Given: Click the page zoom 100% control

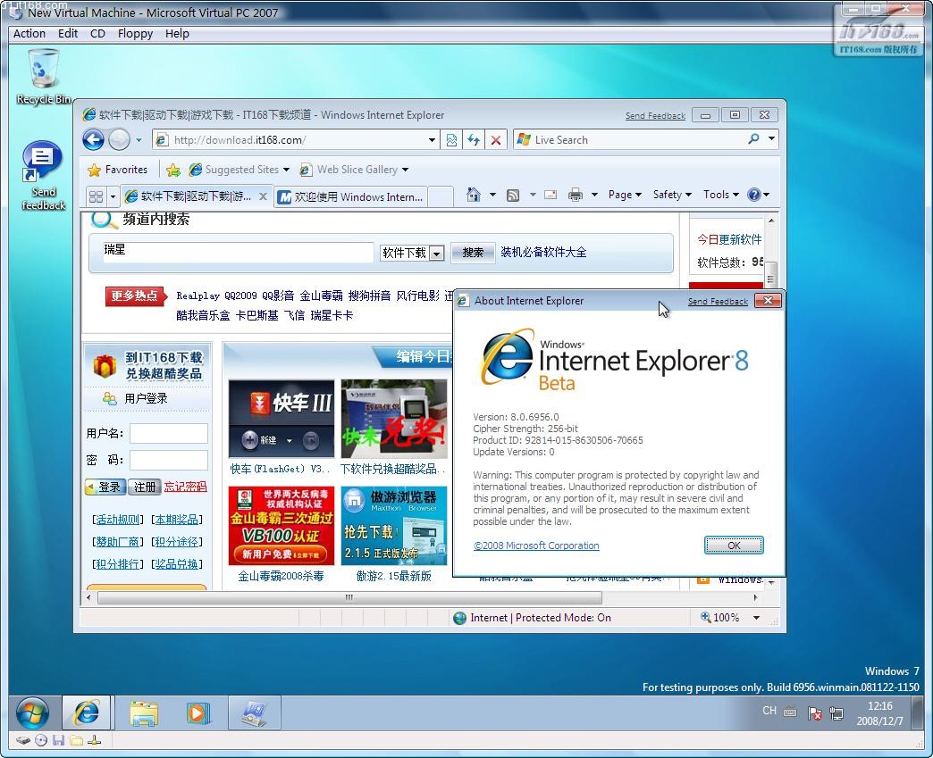Looking at the screenshot, I should click(720, 618).
